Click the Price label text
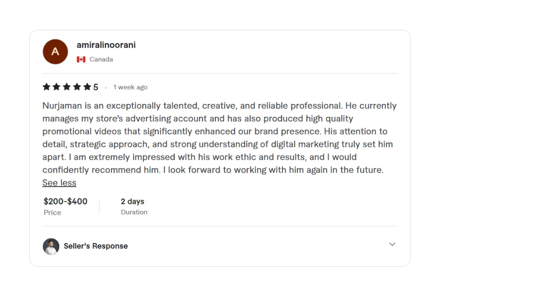The height and width of the screenshot is (297, 546). tap(52, 212)
